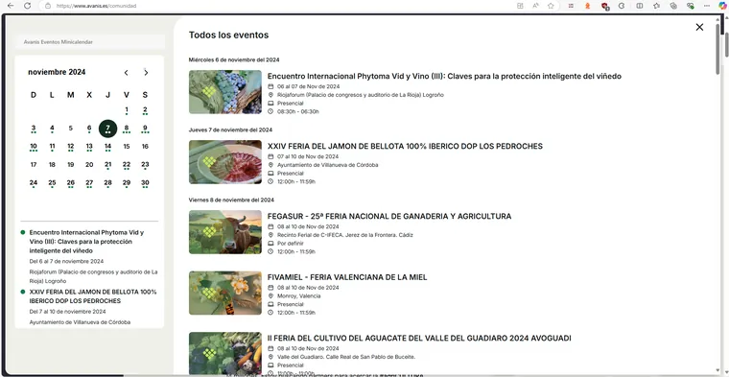This screenshot has width=729, height=377.
Task: Select November 10 in the calendar
Action: [x=34, y=147]
